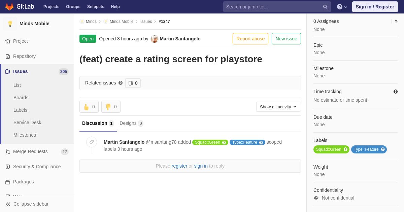Click the GitLab fox logo
The width and height of the screenshot is (404, 212).
9,7
